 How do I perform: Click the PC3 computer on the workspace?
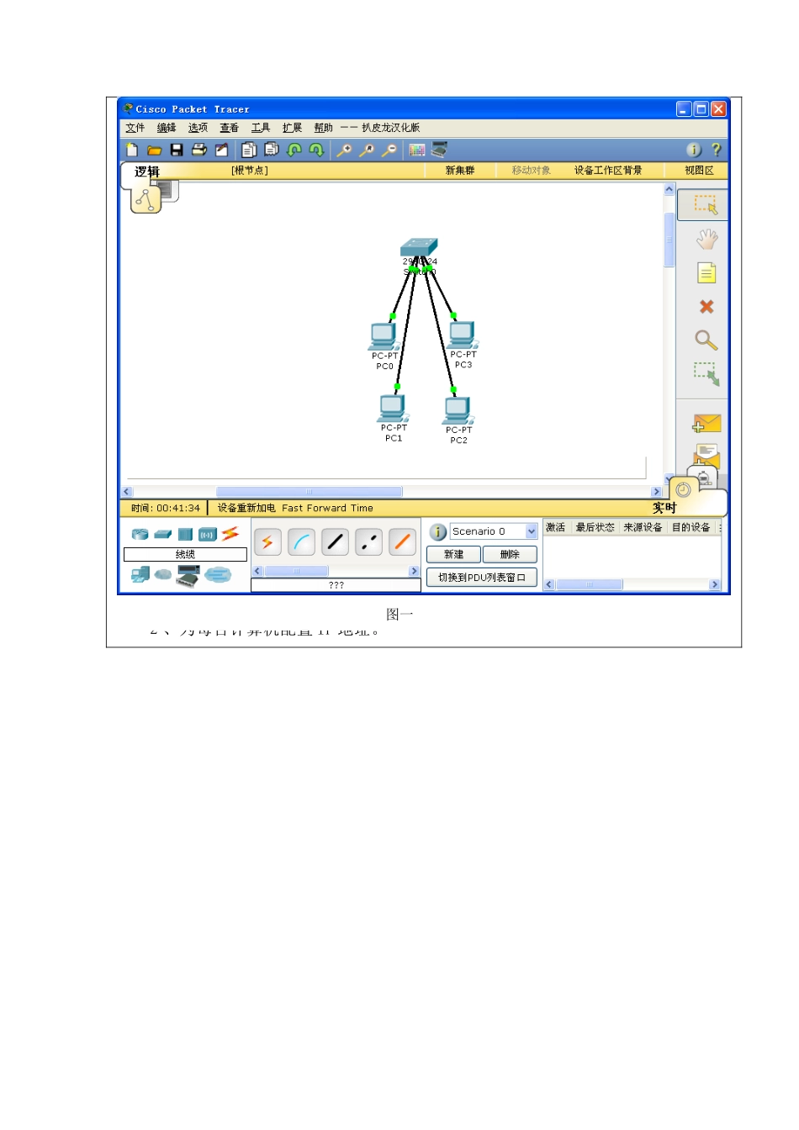(462, 335)
